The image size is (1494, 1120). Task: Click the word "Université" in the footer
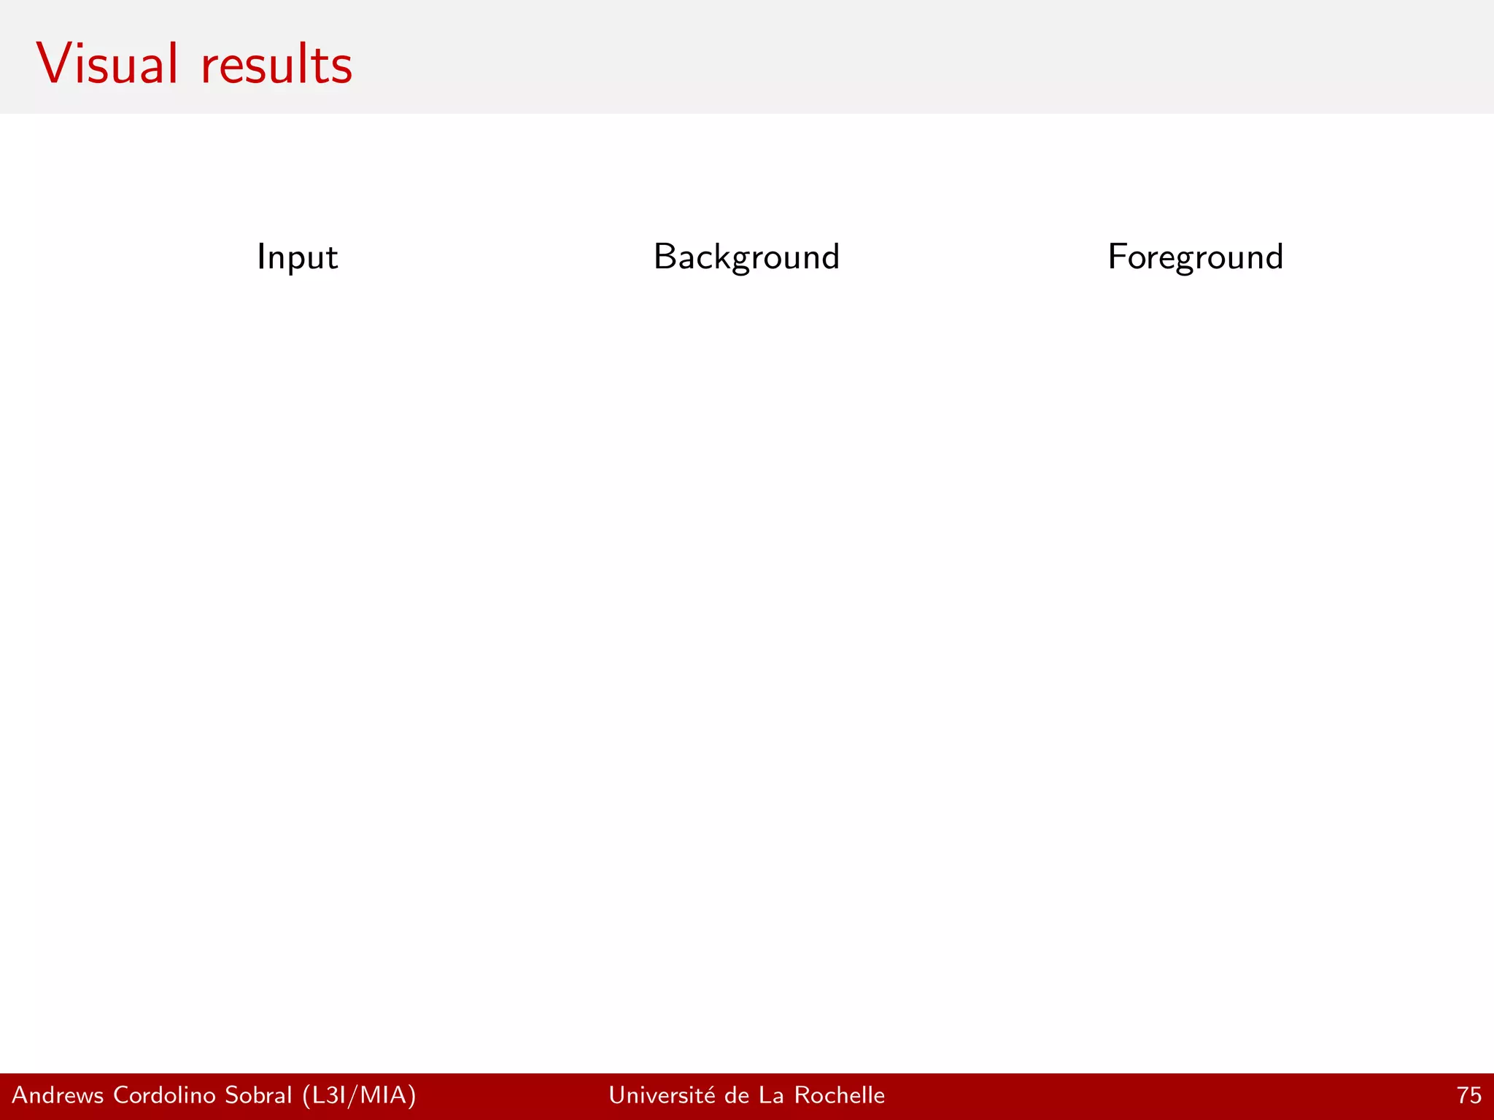pos(662,1095)
